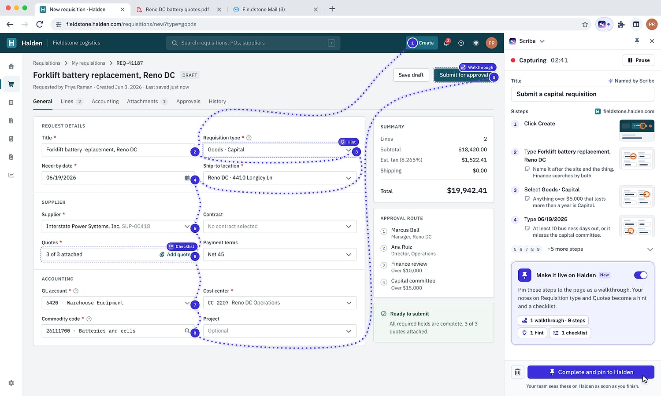Switch to the Accounting tab

pos(105,101)
